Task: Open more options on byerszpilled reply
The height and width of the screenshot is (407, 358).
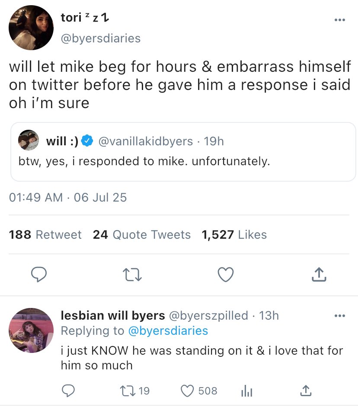Action: (340, 316)
